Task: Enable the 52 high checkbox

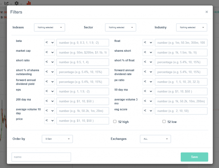Action: pyautogui.click(x=115, y=122)
